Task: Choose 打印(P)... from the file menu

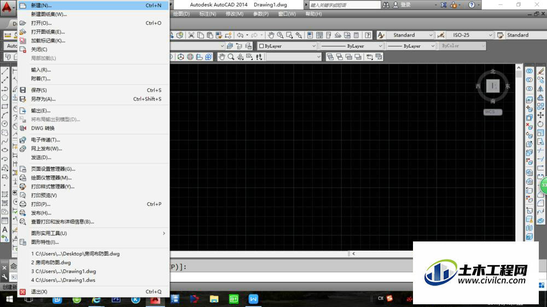Action: 94,204
